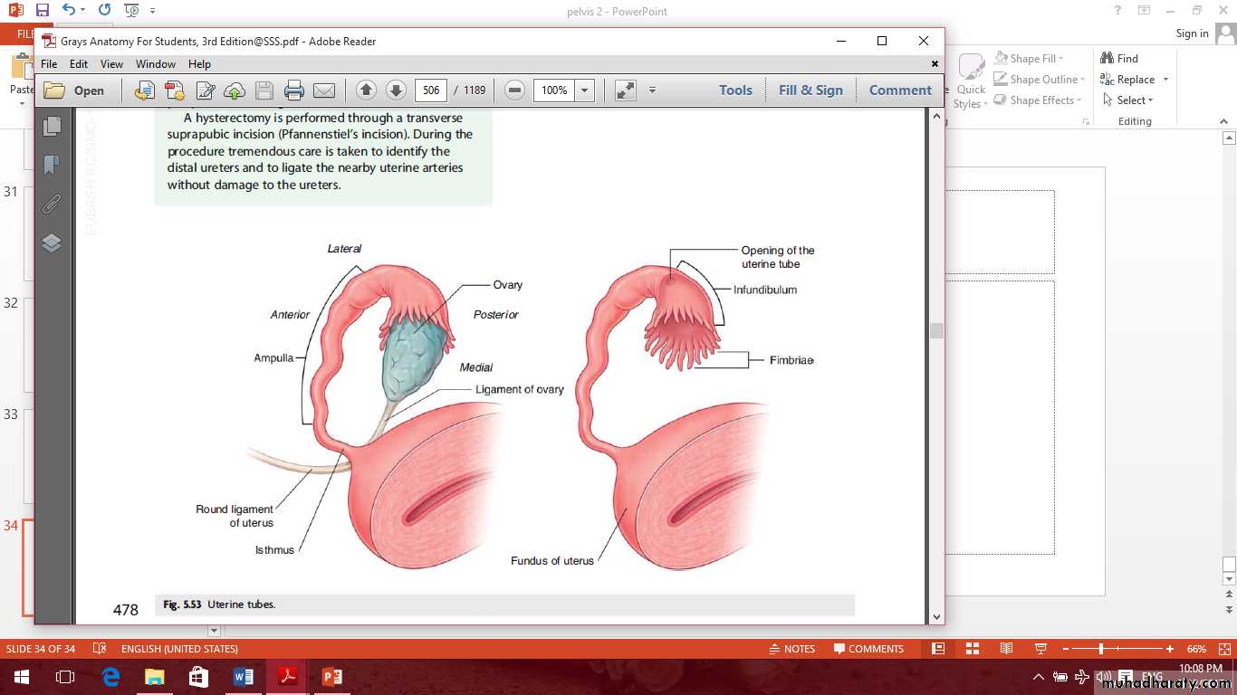This screenshot has width=1237, height=695.
Task: Open the Attachments paperclip panel
Action: click(x=52, y=205)
